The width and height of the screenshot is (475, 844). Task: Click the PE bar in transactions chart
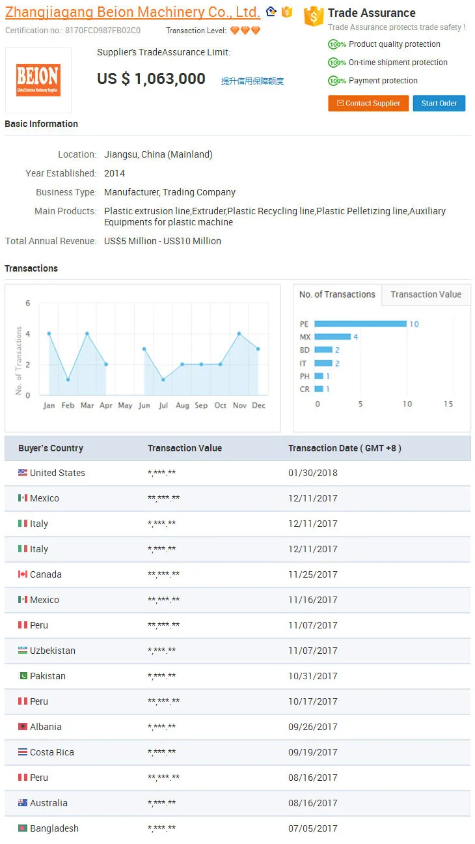360,324
